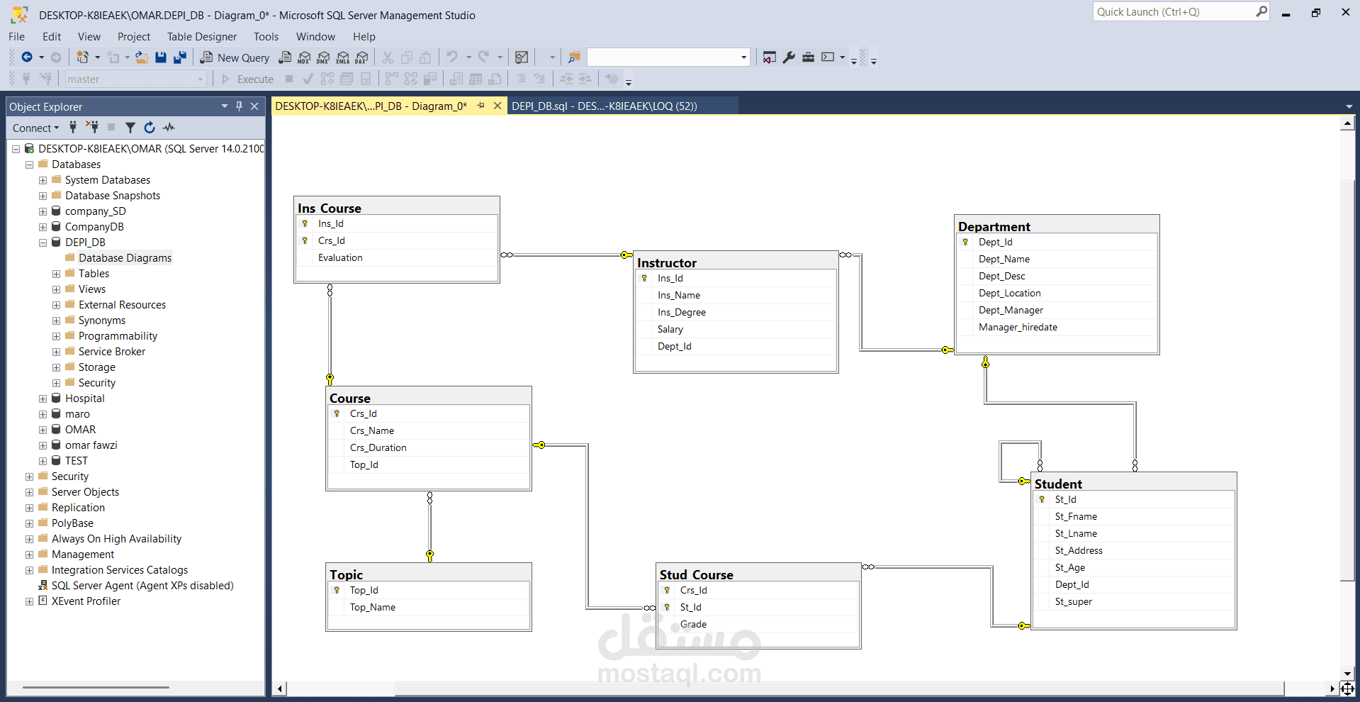The width and height of the screenshot is (1360, 702).
Task: Filter objects in Object Explorer
Action: click(130, 128)
